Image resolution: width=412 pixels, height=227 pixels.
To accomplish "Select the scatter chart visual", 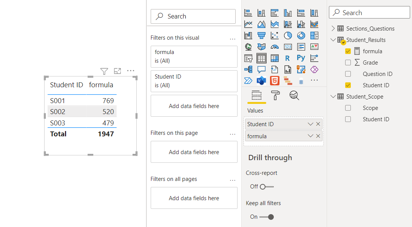I will pos(275,36).
